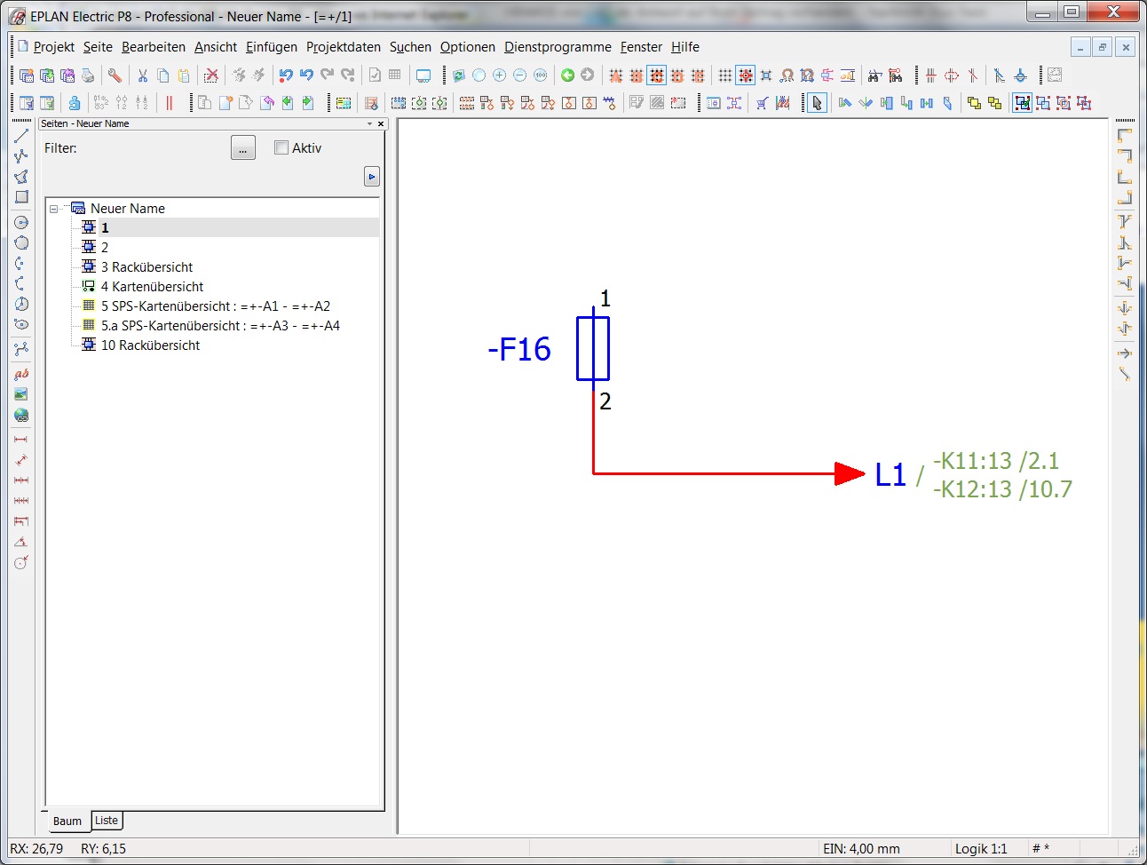Click the -F16 fuse label
This screenshot has width=1147, height=865.
click(x=519, y=349)
